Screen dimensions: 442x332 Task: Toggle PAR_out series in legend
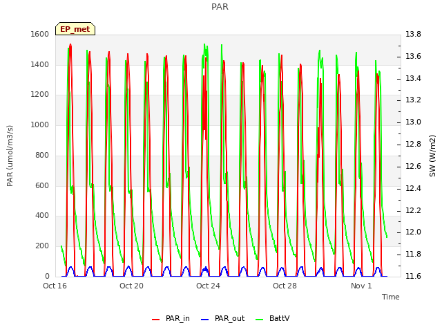click(x=222, y=318)
